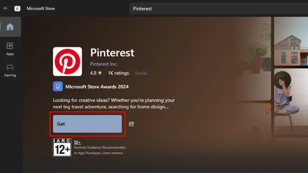
Task: Click the 'Looking for creative ideas?' description
Action: [x=114, y=103]
